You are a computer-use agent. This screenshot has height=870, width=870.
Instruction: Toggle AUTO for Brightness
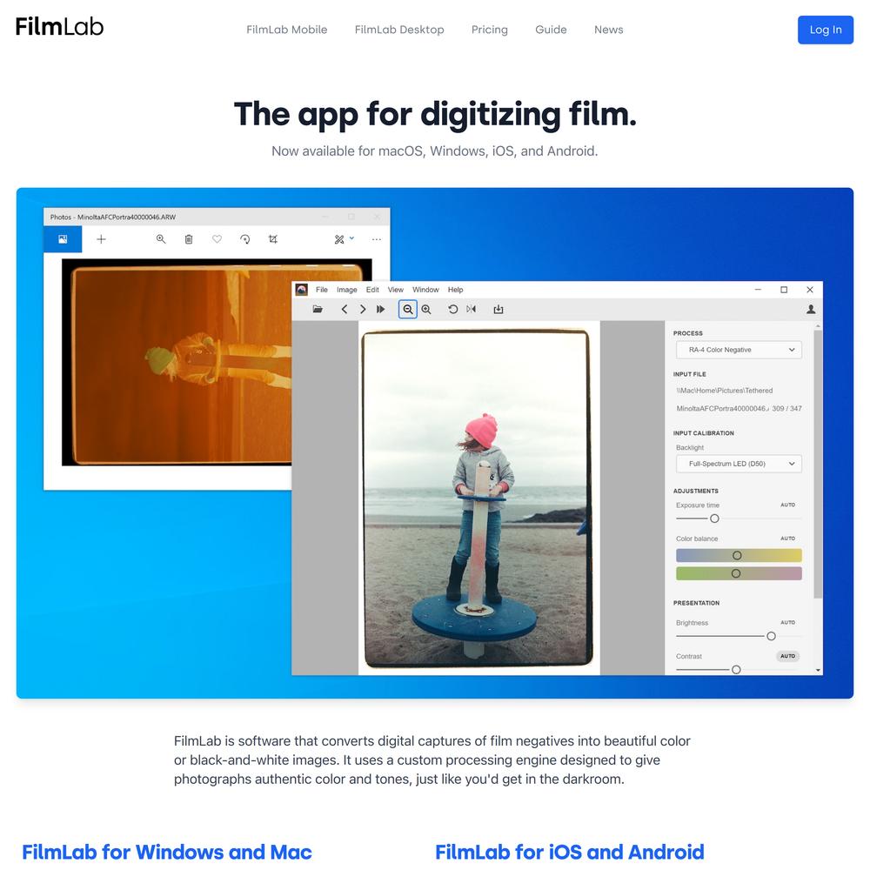point(788,623)
